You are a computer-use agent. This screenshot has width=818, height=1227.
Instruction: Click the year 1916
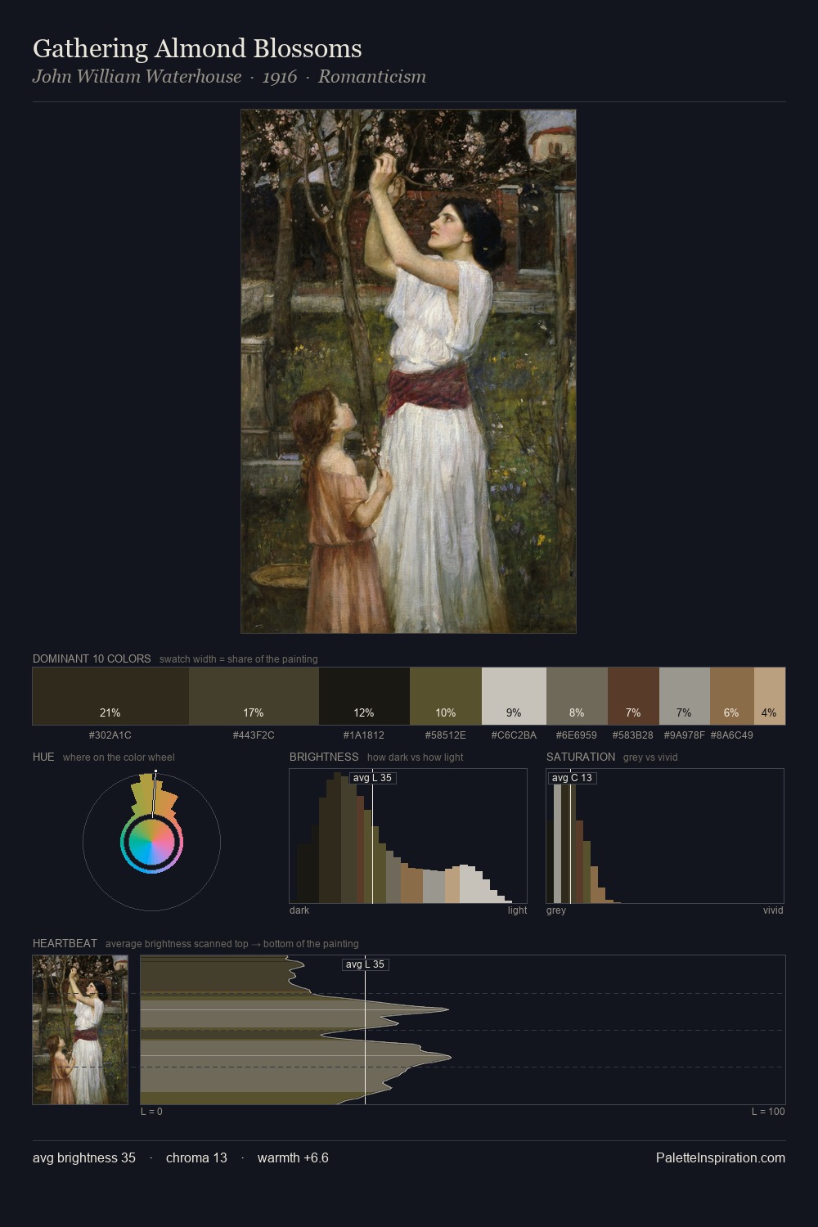280,77
